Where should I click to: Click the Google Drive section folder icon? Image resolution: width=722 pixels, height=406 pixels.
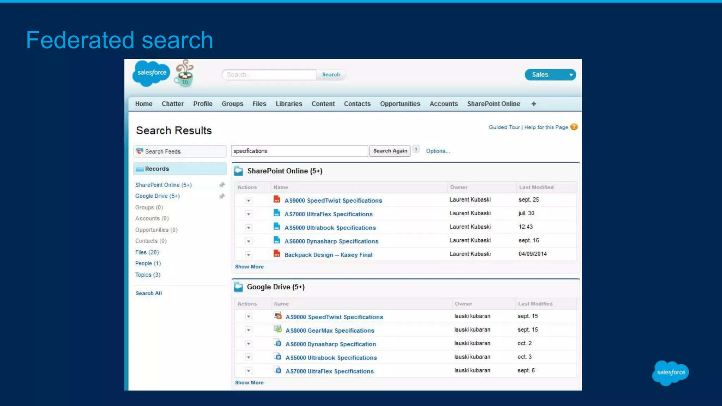(x=239, y=287)
